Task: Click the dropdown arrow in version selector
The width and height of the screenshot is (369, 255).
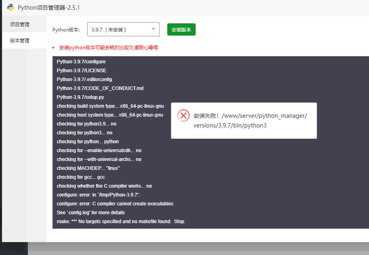Action: 153,29
